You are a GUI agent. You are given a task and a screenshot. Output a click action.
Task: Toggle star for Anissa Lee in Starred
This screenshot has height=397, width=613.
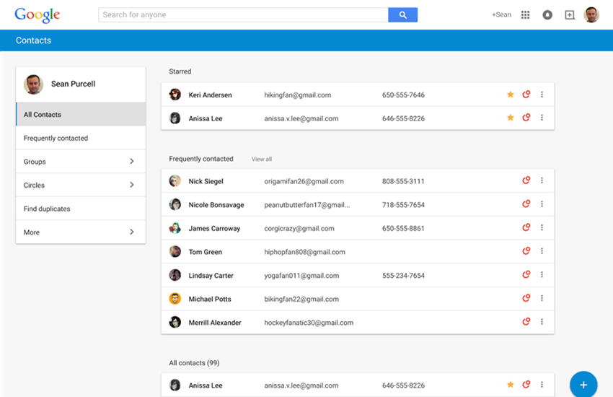(x=511, y=118)
